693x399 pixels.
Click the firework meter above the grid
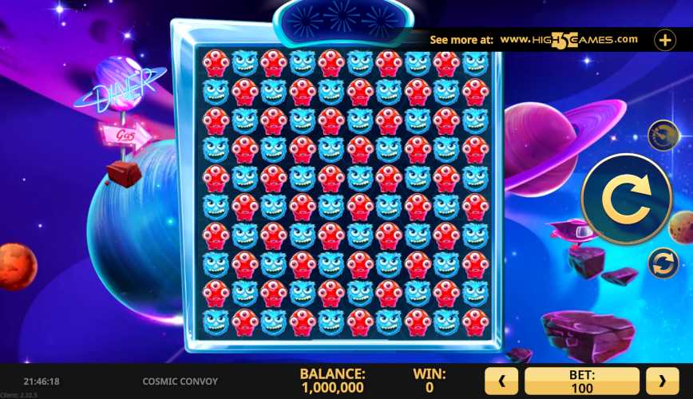point(343,19)
